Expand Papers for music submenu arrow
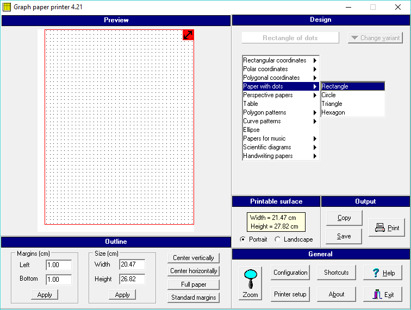 [315, 138]
